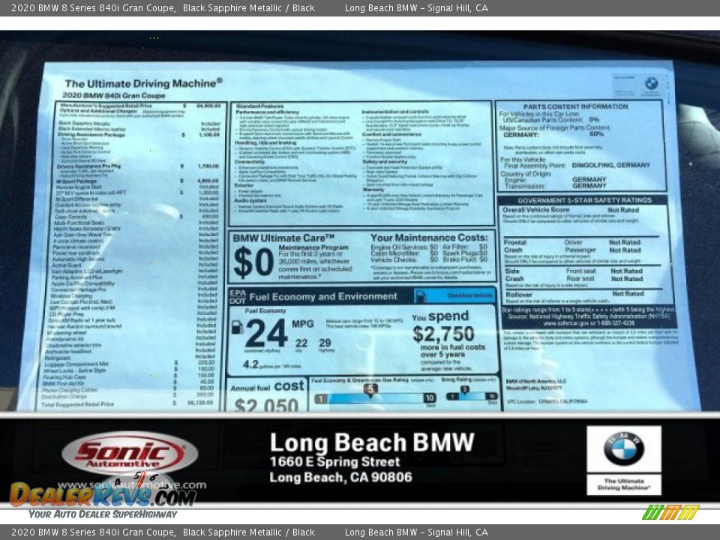Click the fuel pump icon beside 24 MPG

tap(237, 327)
